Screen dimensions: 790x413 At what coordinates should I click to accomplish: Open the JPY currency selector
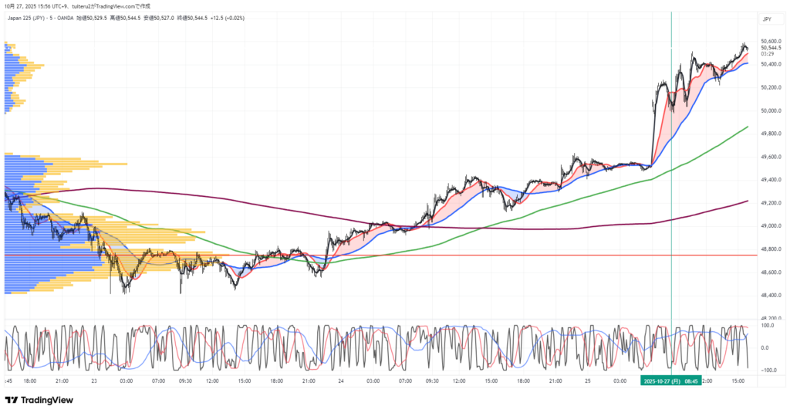click(766, 18)
